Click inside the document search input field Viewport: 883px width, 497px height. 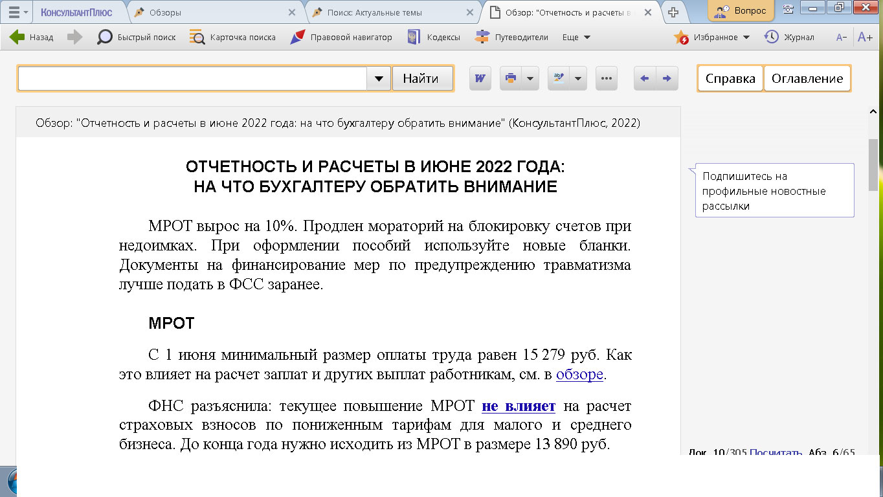point(192,78)
